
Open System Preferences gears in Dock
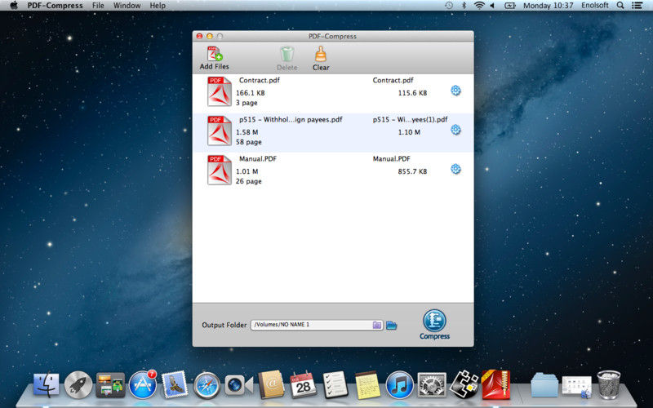tap(432, 385)
